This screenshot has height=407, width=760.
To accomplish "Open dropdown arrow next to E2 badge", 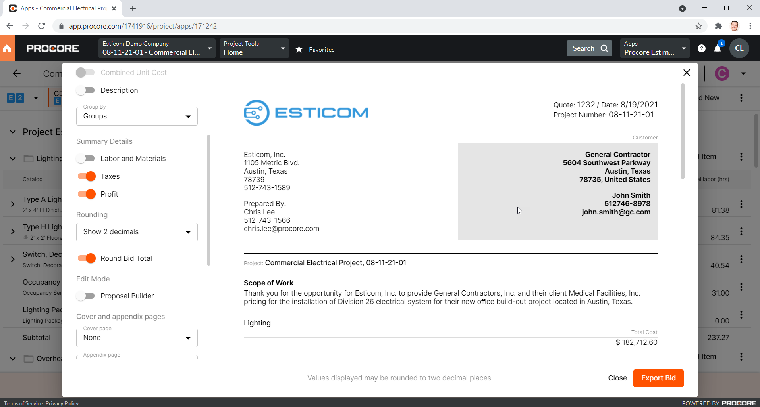I will click(x=36, y=98).
